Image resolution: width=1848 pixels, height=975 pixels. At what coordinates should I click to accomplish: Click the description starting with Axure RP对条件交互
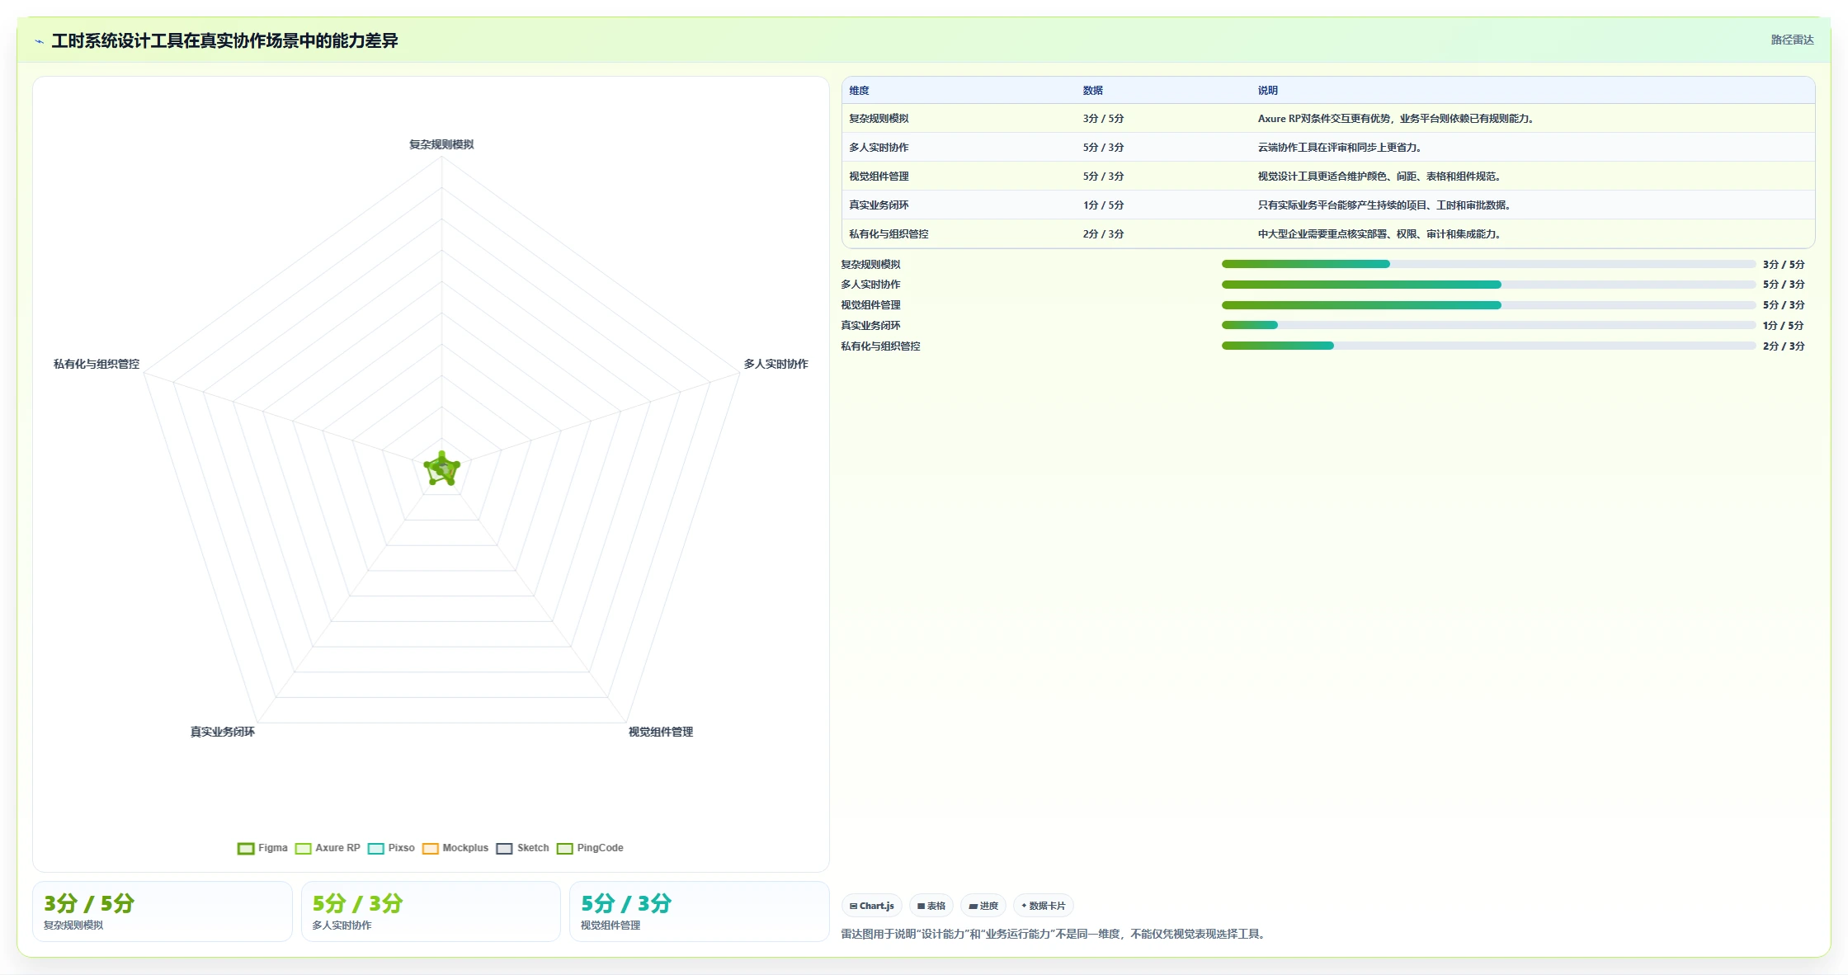click(x=1396, y=119)
